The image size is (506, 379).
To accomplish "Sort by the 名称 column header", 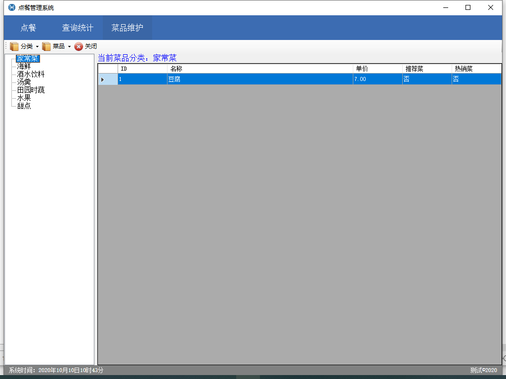I will tap(260, 69).
